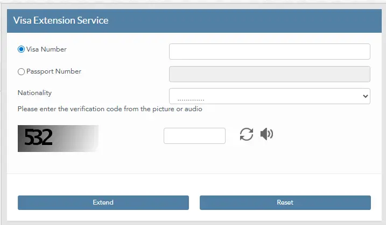This screenshot has height=225, width=386.
Task: Click the disabled Passport Number field
Action: (x=270, y=74)
